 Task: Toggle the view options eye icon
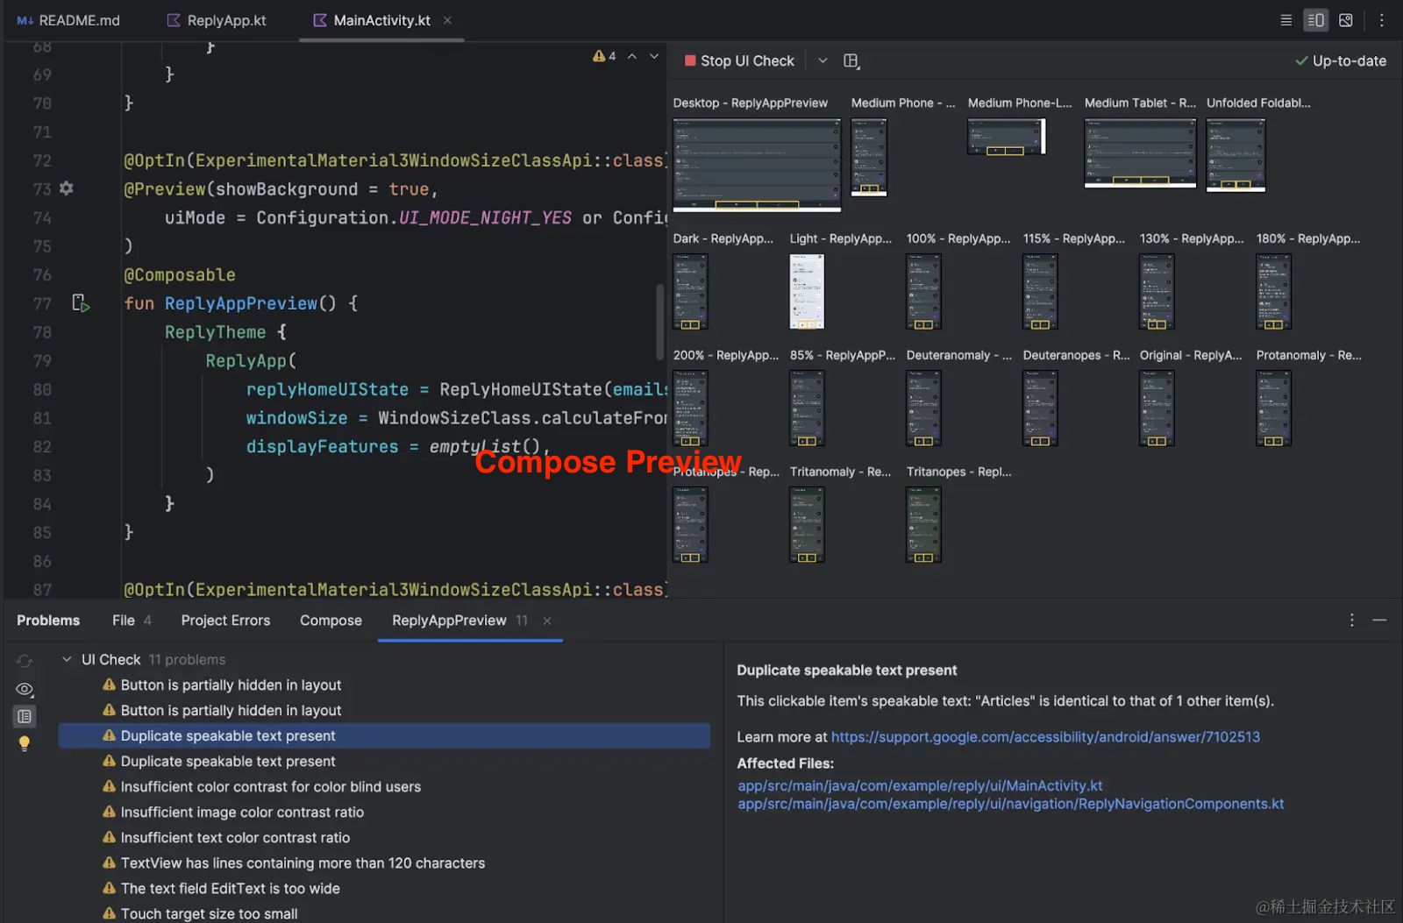(25, 689)
